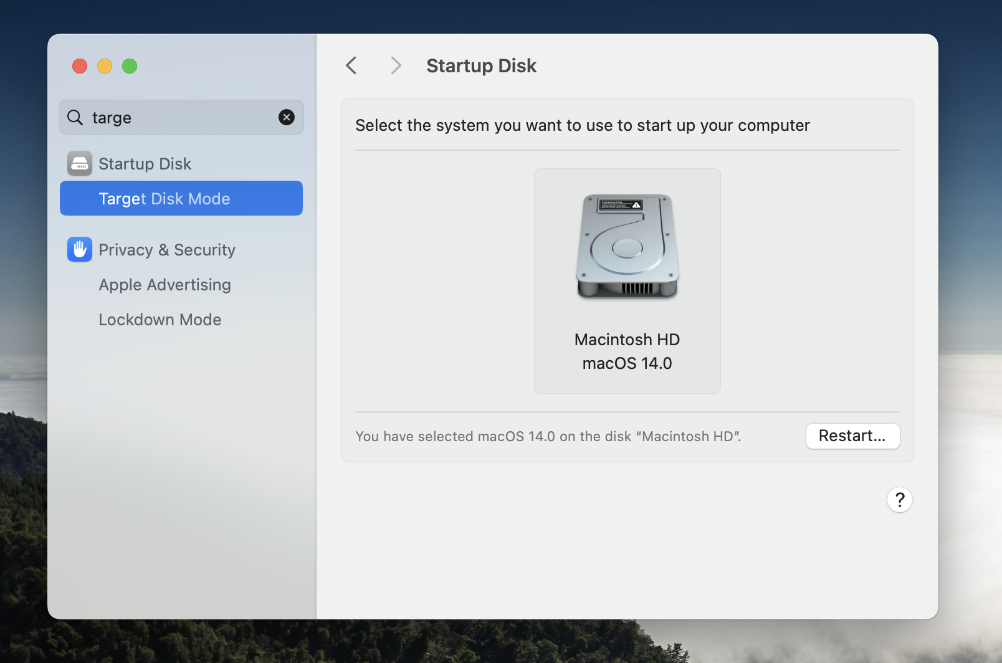Click the 'macOS 14.0' version text
1002x663 pixels.
pos(627,363)
